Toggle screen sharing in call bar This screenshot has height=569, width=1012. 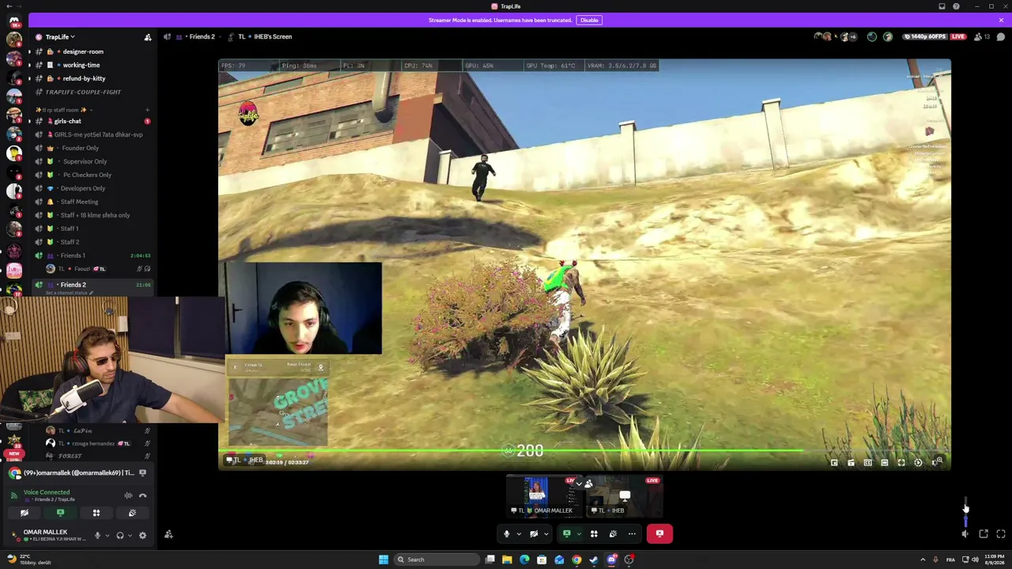click(566, 533)
